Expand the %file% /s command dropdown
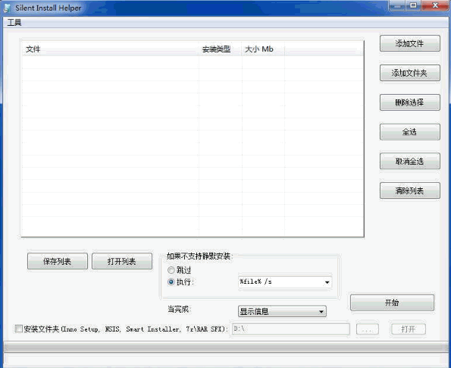The width and height of the screenshot is (451, 368). click(327, 282)
